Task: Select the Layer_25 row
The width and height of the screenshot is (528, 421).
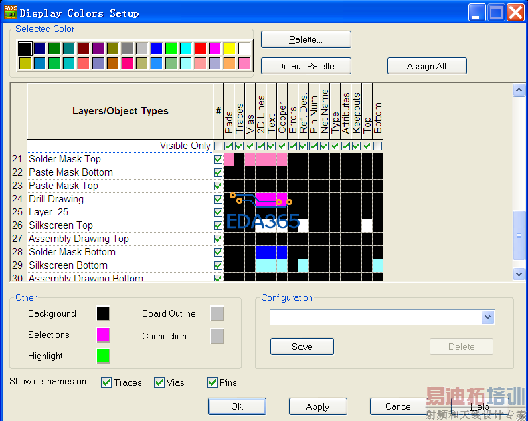Action: point(120,212)
